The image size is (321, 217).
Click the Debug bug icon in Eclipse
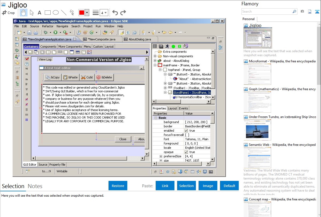point(46,32)
